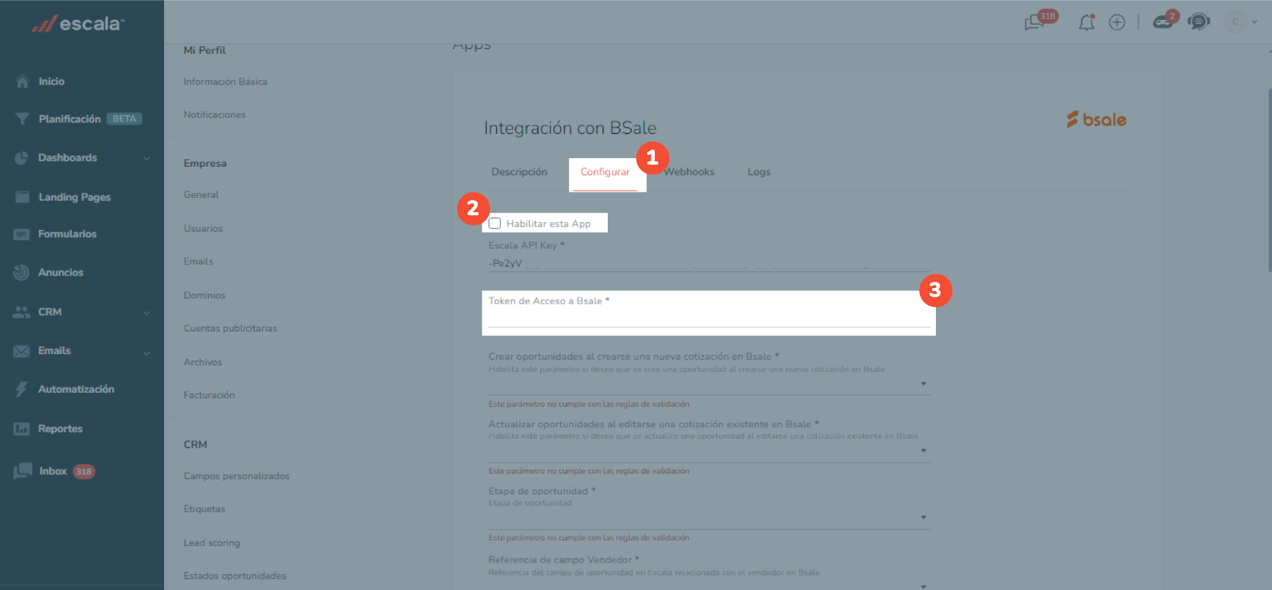Click the page vertical scrollbar
Viewport: 1272px width, 590px height.
(x=1269, y=179)
